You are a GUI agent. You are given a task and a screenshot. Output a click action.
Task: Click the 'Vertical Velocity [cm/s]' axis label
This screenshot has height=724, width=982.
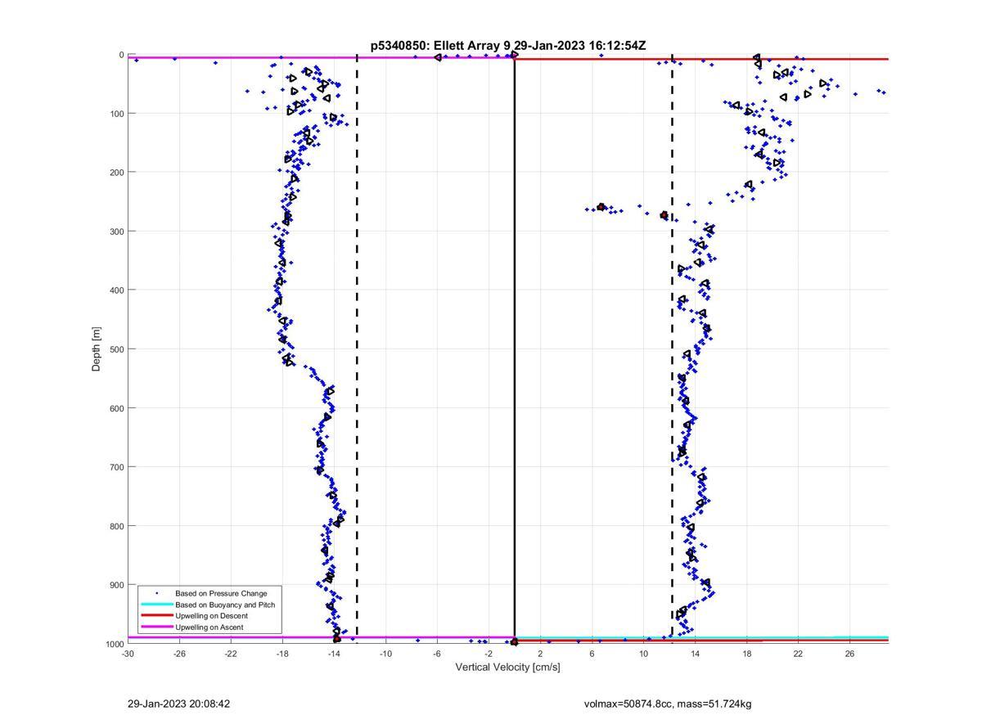[507, 668]
